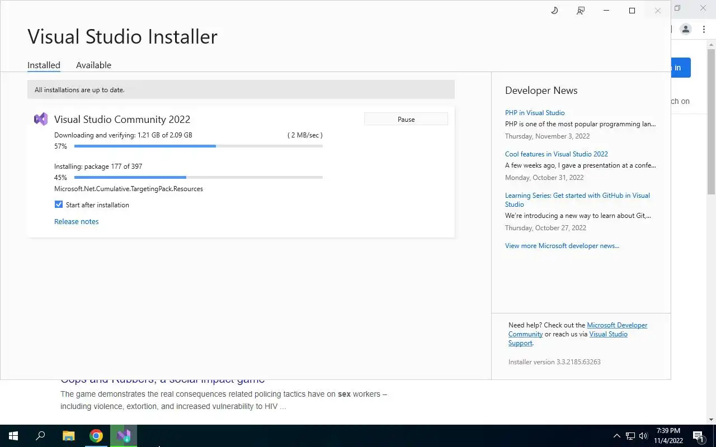This screenshot has width=716, height=447.
Task: Click the down arrow on Chrome scrollbar
Action: [711, 420]
